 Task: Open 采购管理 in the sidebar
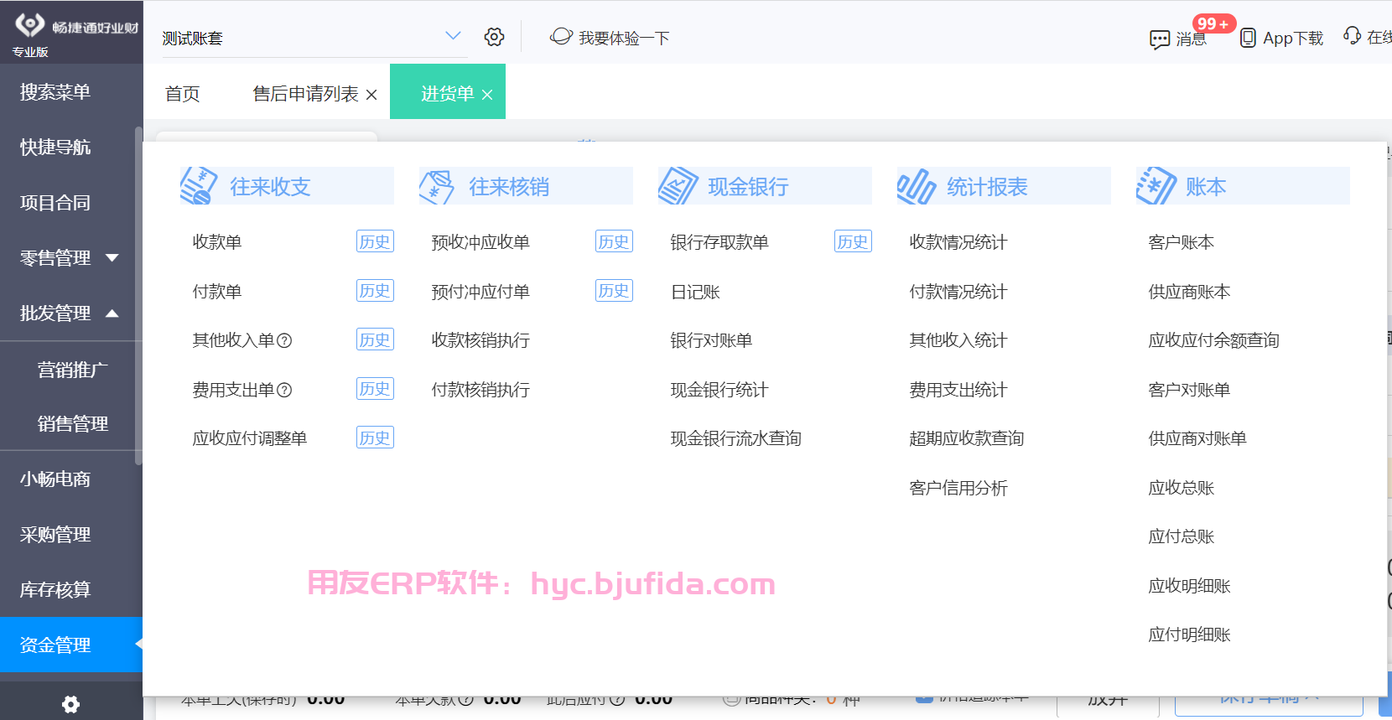(x=55, y=535)
